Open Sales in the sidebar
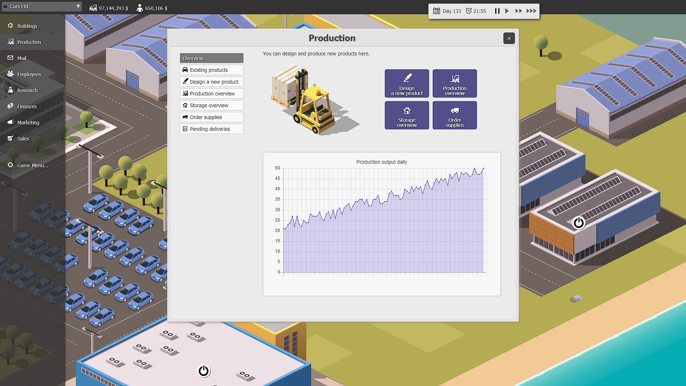This screenshot has height=386, width=686. click(x=23, y=139)
